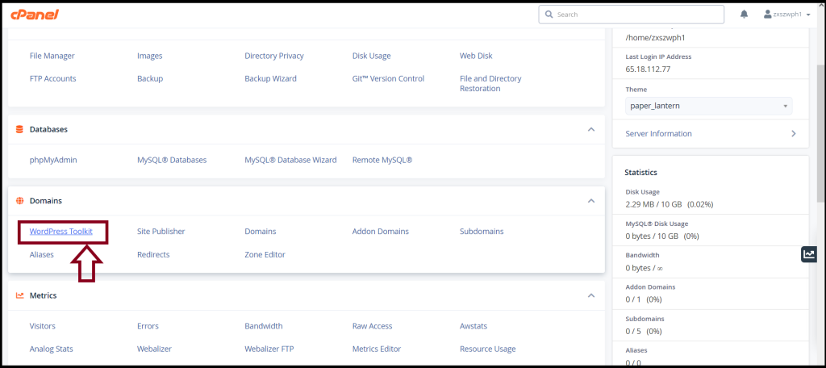Expand Server Information

tap(710, 134)
